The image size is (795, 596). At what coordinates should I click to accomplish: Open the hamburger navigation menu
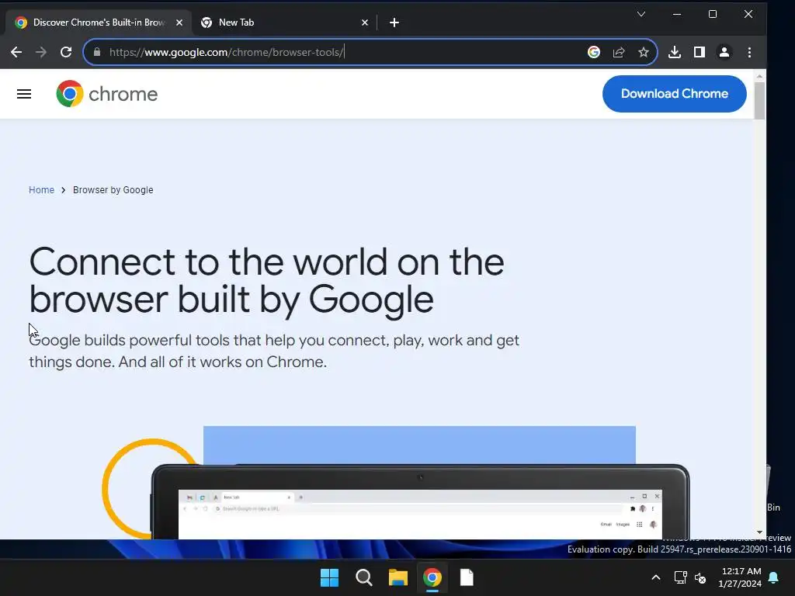coord(24,94)
